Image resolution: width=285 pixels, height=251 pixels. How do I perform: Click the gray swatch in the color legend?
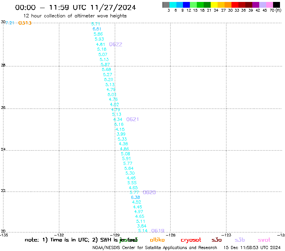click(x=166, y=5)
